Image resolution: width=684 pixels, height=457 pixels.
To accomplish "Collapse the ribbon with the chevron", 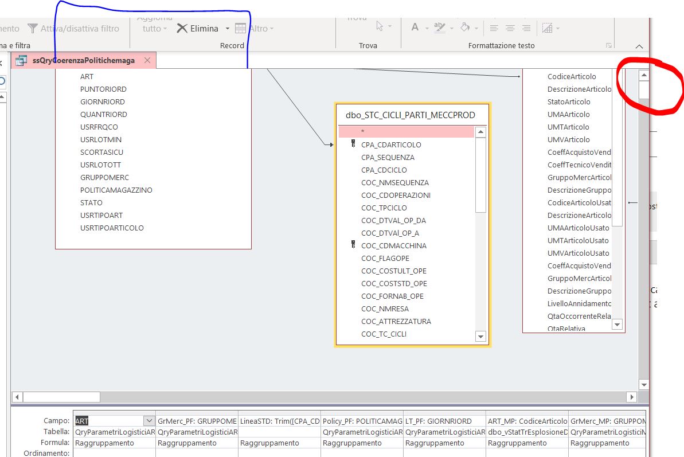I will (639, 46).
